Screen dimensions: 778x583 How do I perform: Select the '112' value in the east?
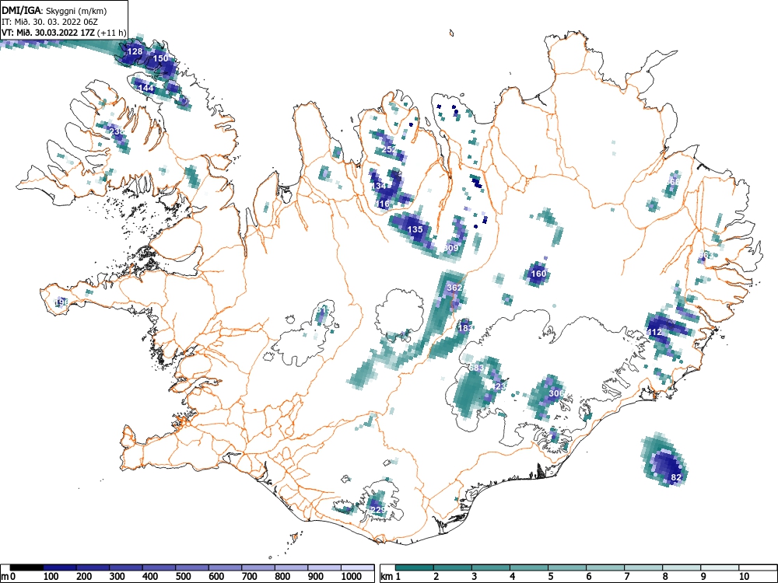(x=655, y=332)
